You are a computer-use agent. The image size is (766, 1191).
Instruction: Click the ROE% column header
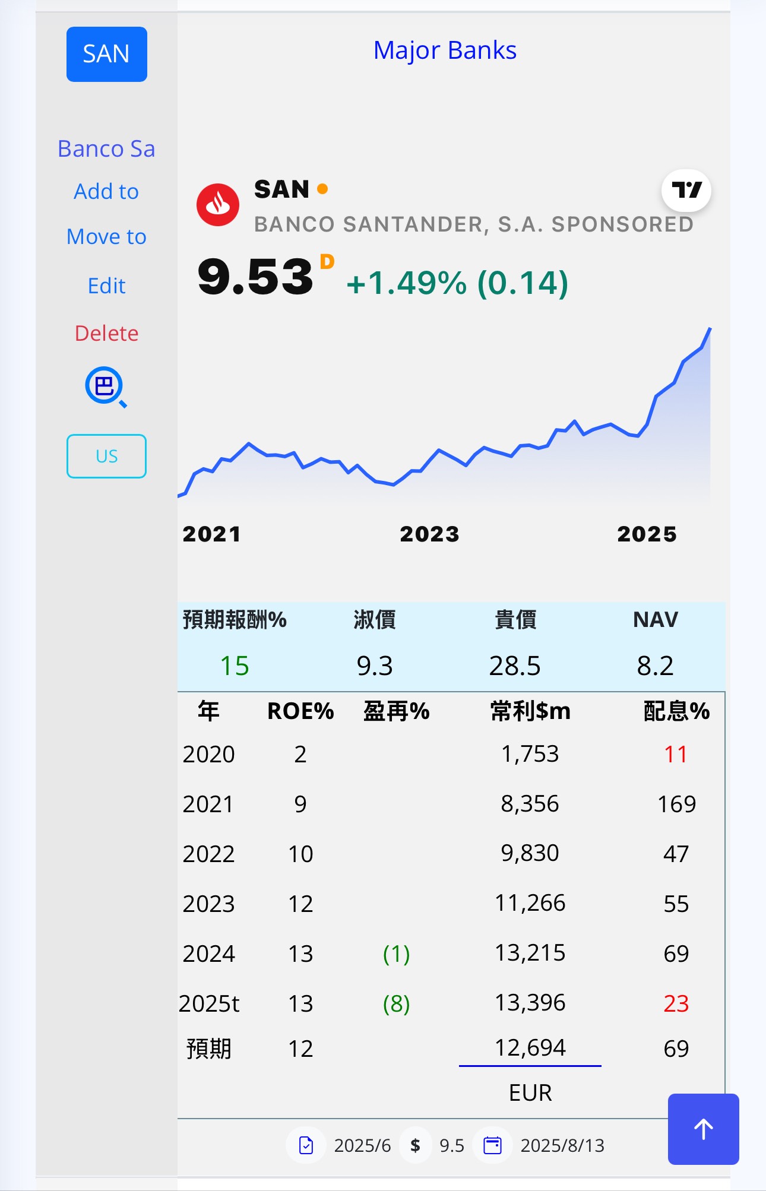300,711
